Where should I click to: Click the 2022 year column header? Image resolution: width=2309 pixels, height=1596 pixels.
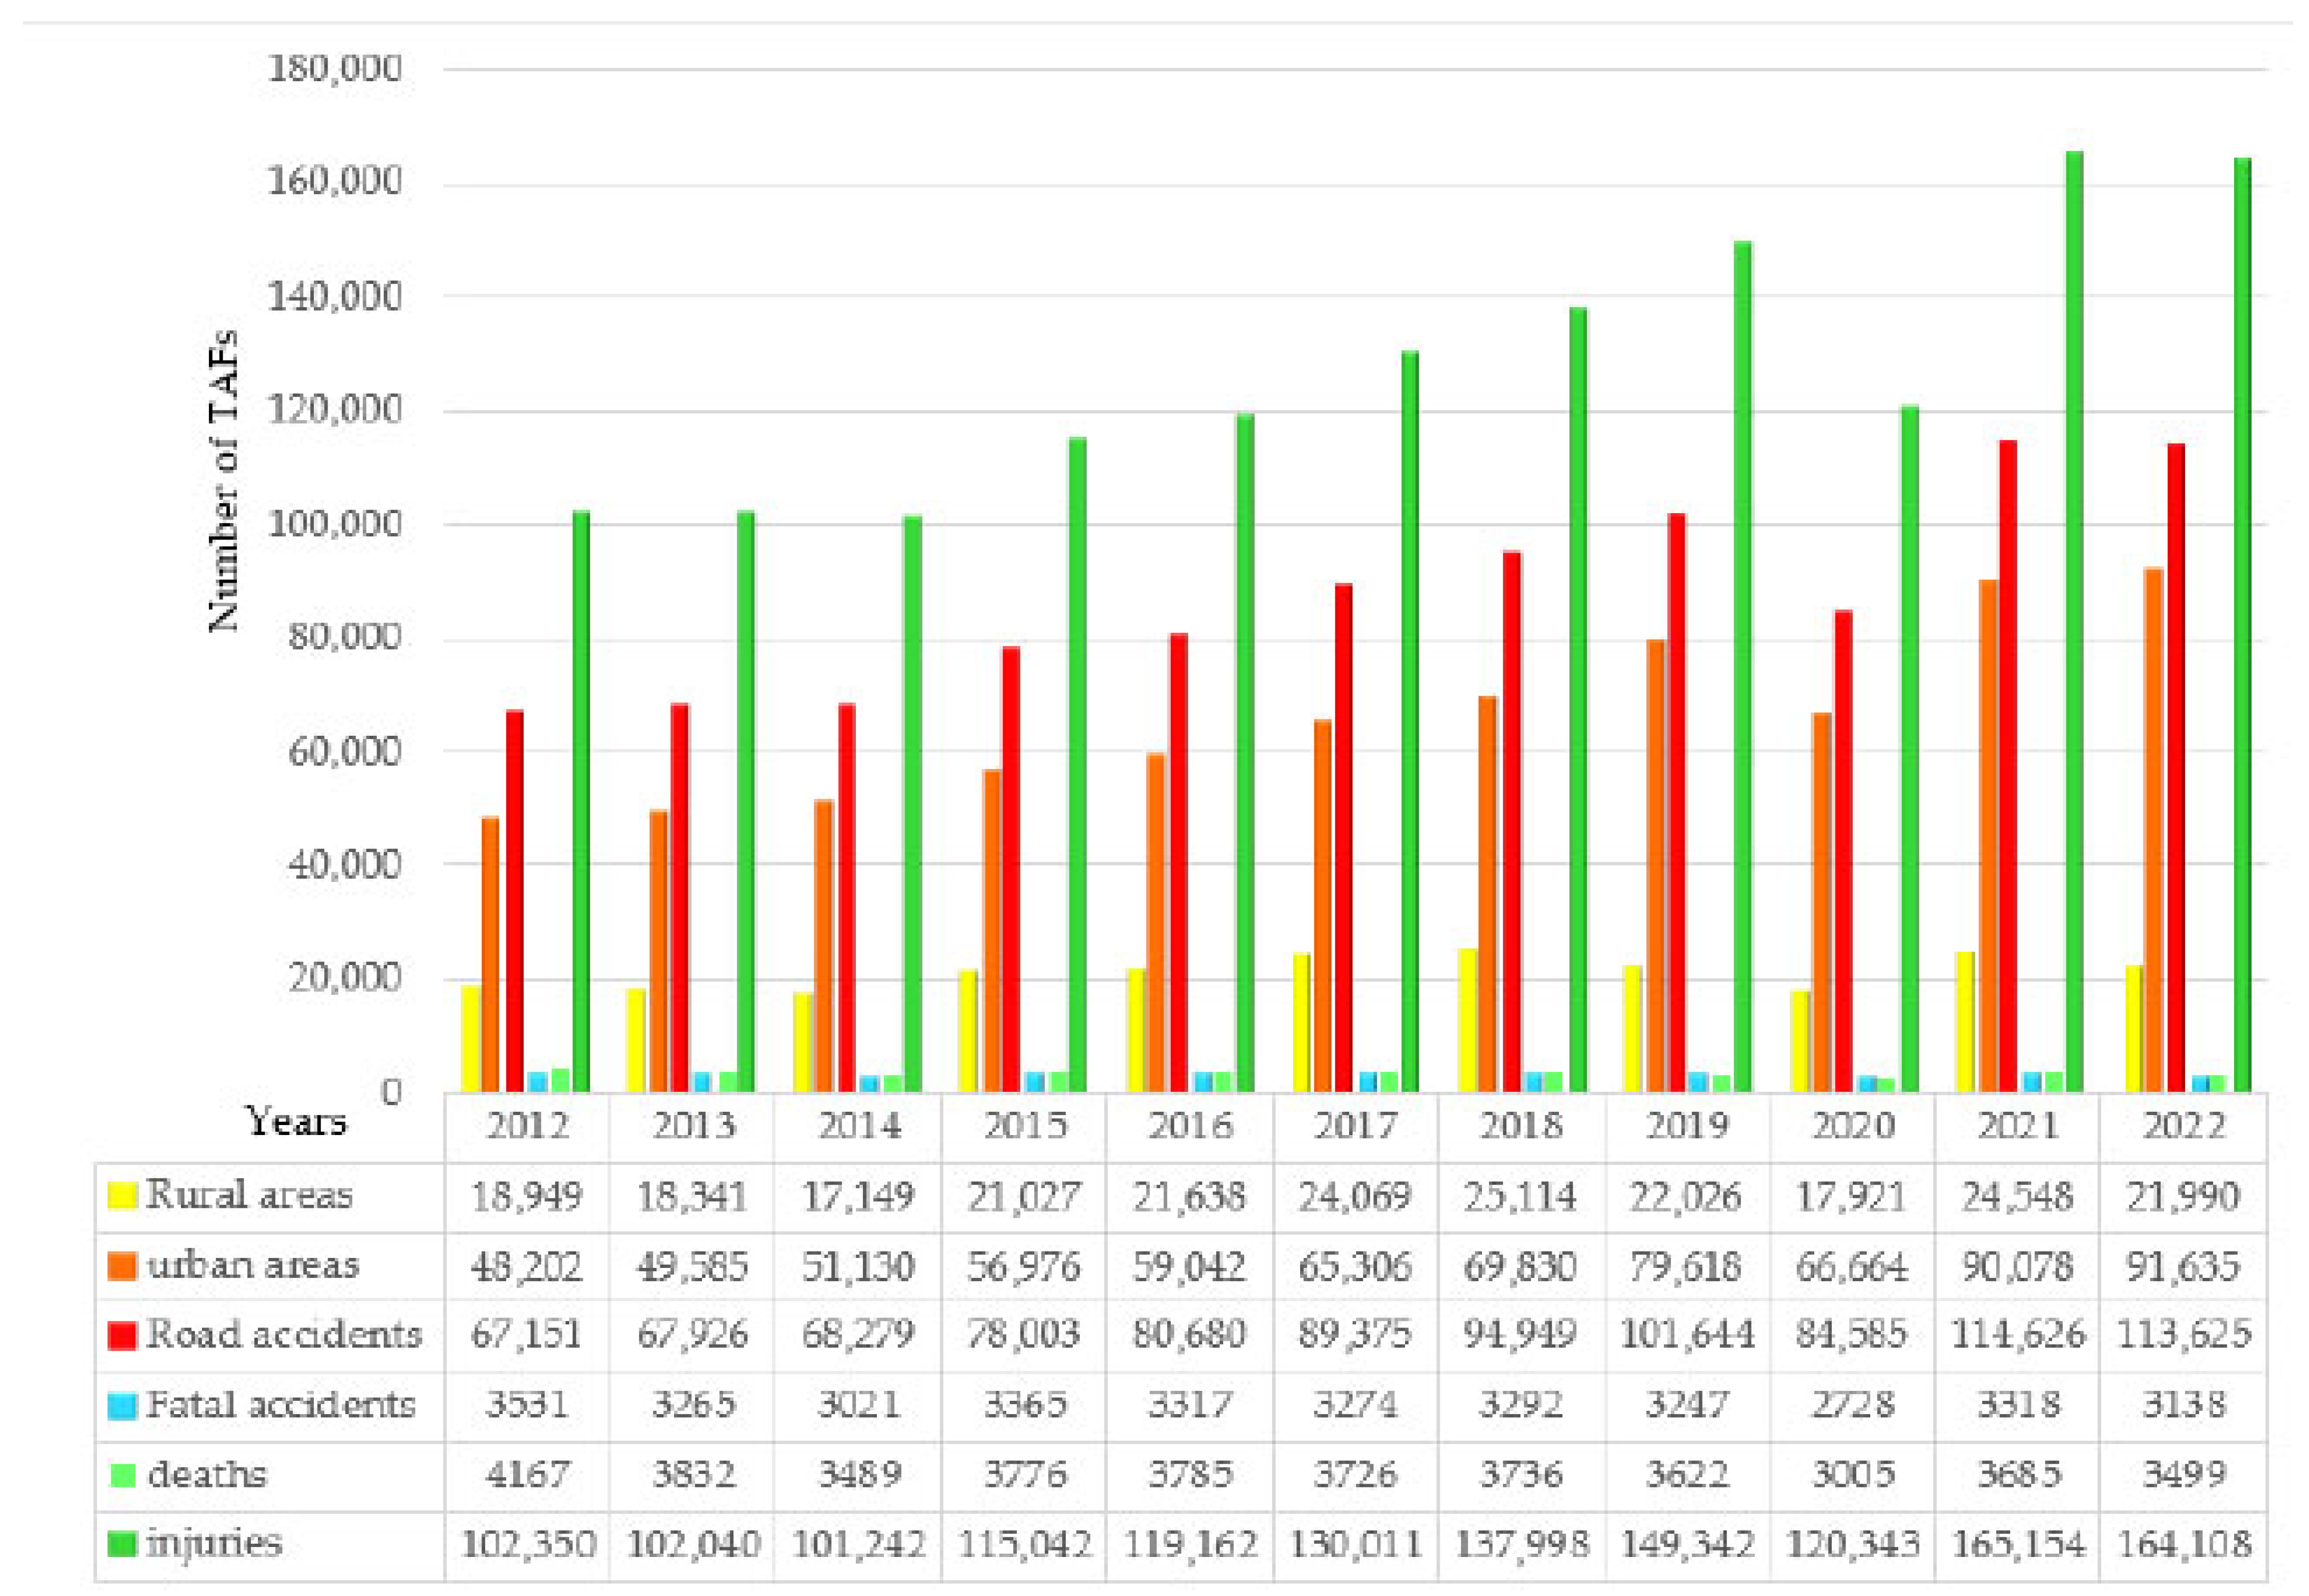(x=2183, y=1126)
